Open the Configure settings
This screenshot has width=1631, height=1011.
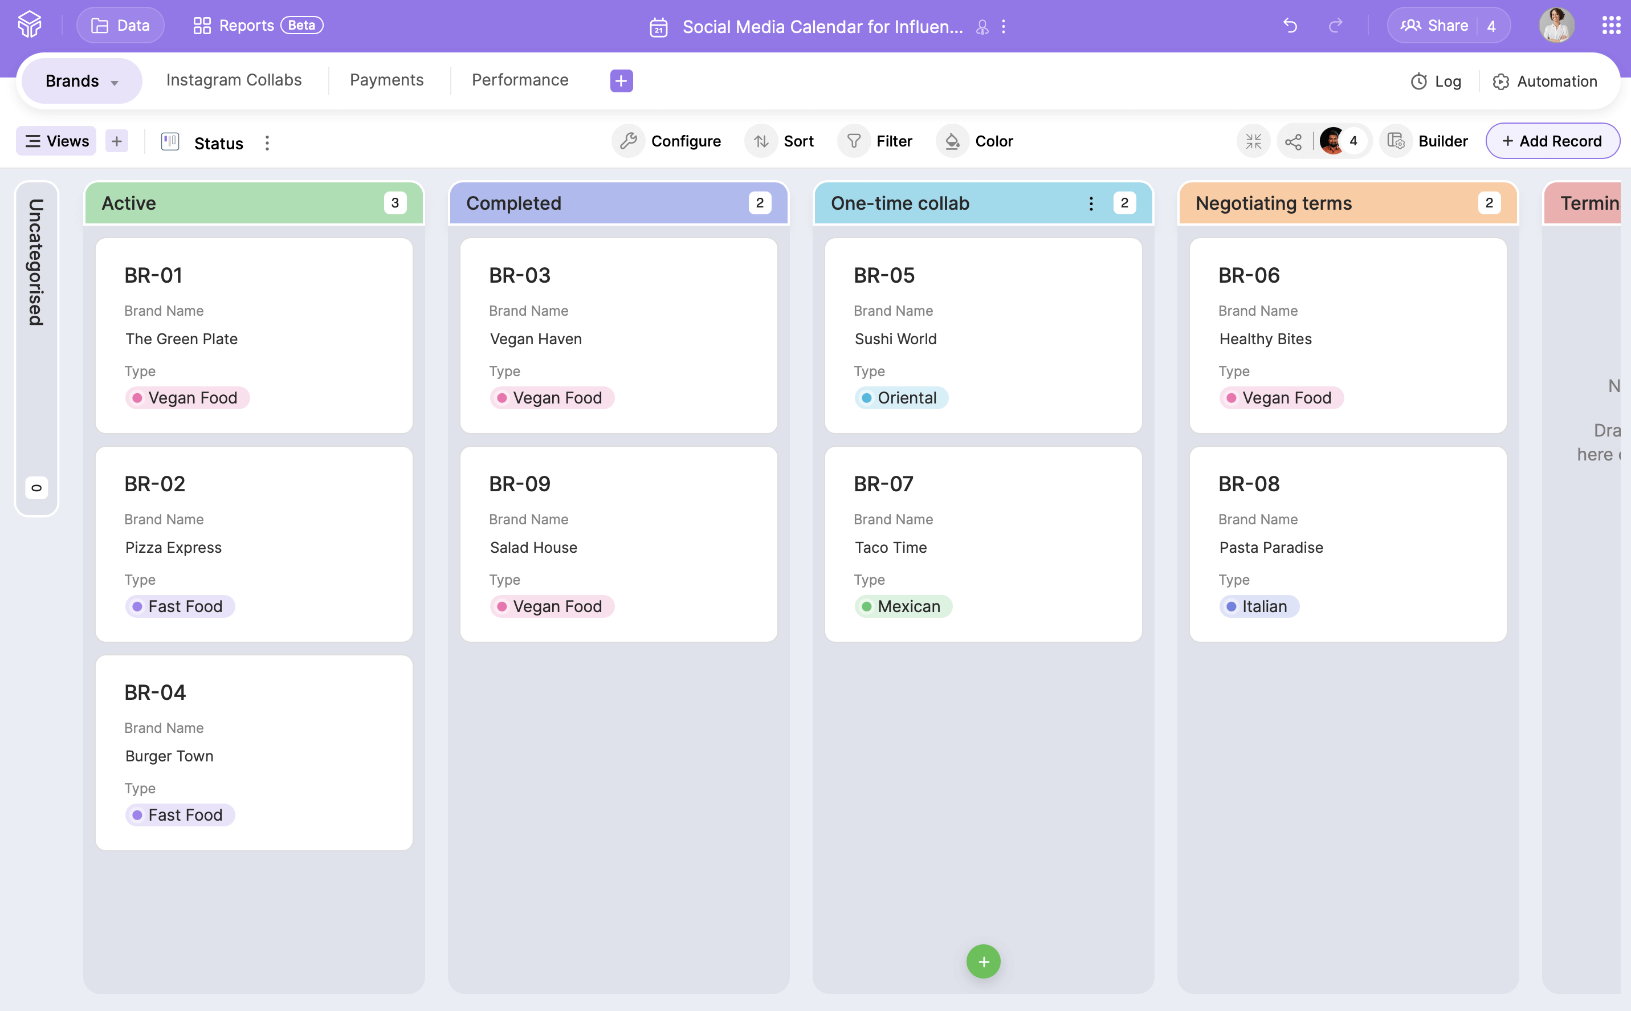(x=668, y=141)
